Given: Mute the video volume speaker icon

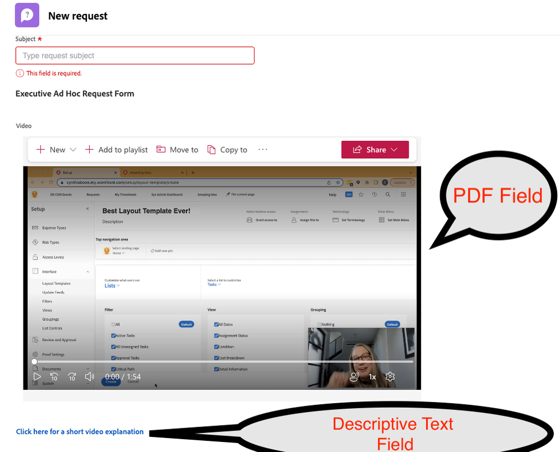Looking at the screenshot, I should [x=89, y=377].
